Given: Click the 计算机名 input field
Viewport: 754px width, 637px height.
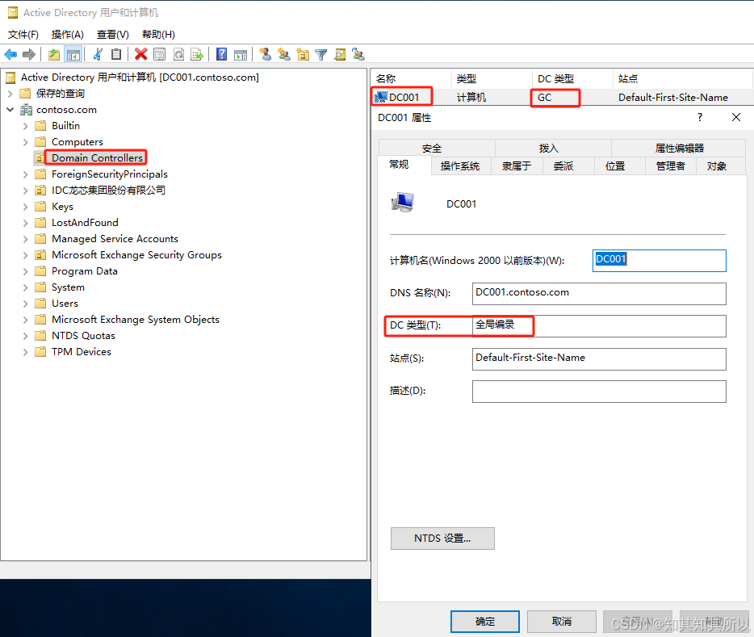Looking at the screenshot, I should [x=660, y=261].
